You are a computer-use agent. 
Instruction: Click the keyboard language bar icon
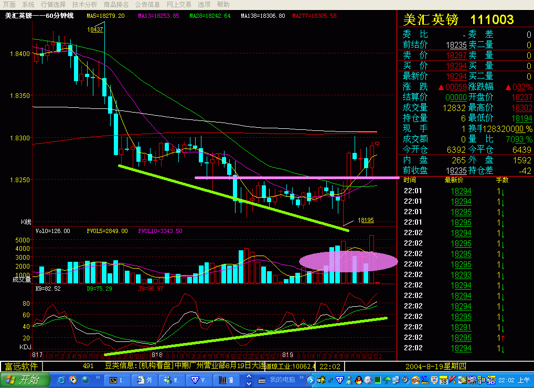261,380
